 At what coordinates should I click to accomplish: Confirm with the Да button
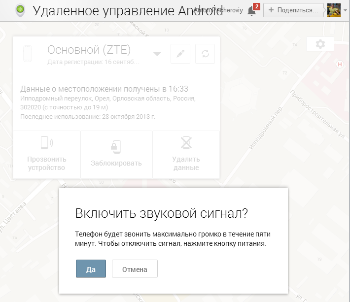[91, 268]
